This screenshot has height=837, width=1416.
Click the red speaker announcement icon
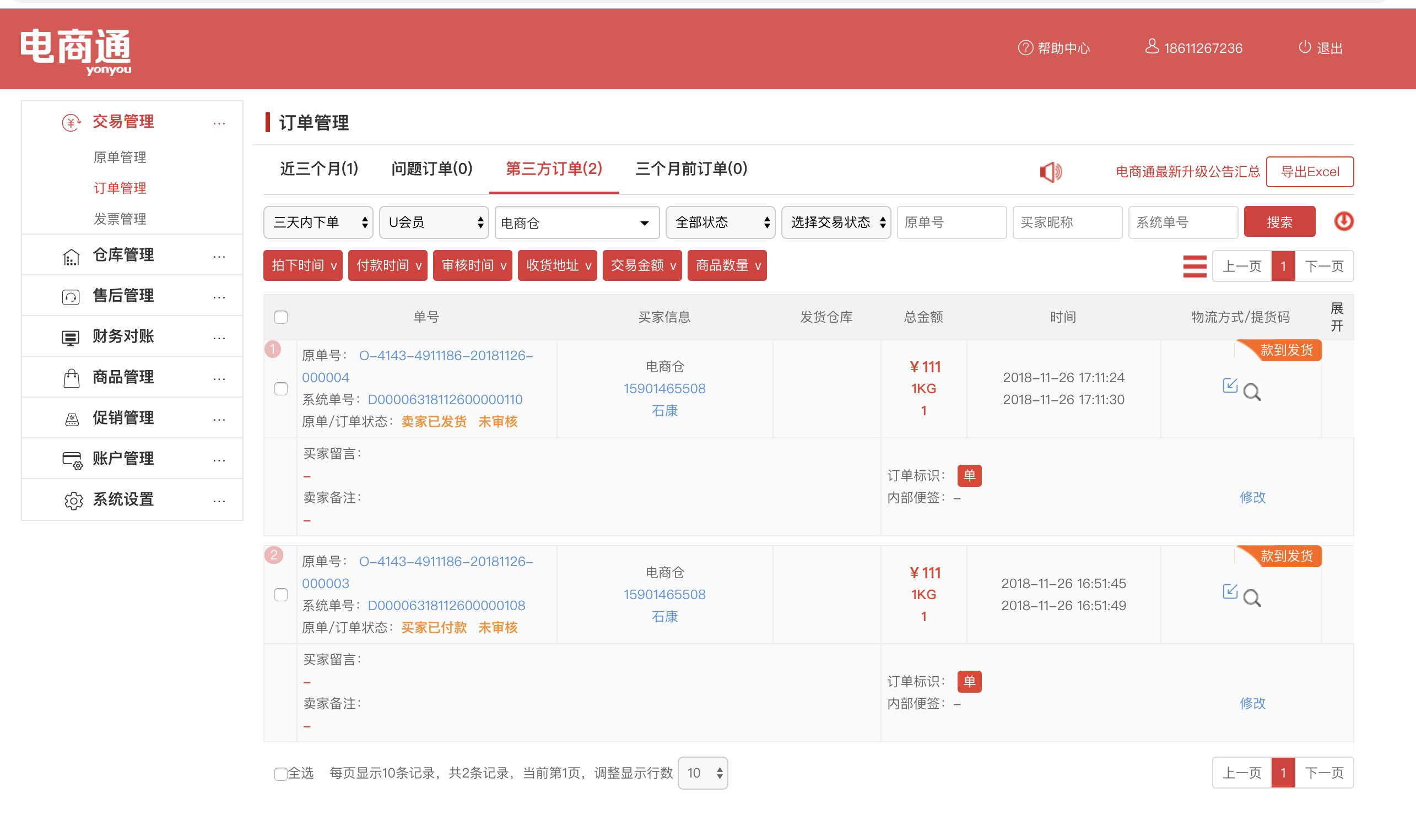1050,171
